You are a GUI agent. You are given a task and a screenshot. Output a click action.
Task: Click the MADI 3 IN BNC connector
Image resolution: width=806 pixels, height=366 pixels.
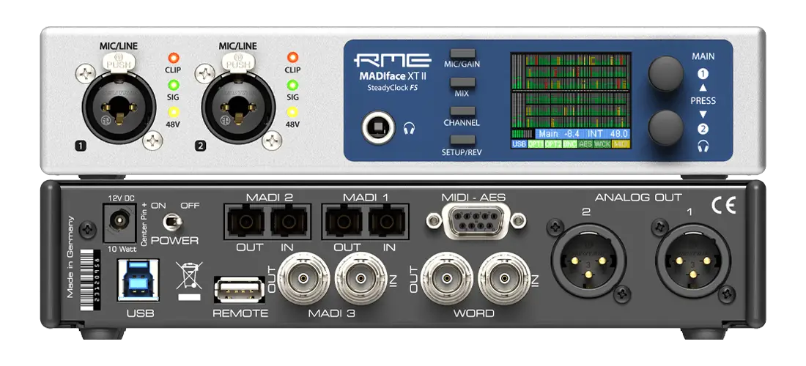click(361, 278)
